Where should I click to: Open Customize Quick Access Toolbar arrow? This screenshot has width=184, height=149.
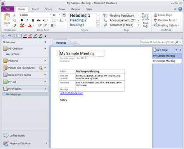(45, 36)
